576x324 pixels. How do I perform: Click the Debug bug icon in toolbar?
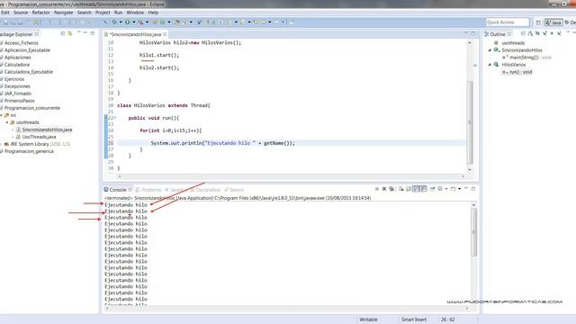coord(114,22)
